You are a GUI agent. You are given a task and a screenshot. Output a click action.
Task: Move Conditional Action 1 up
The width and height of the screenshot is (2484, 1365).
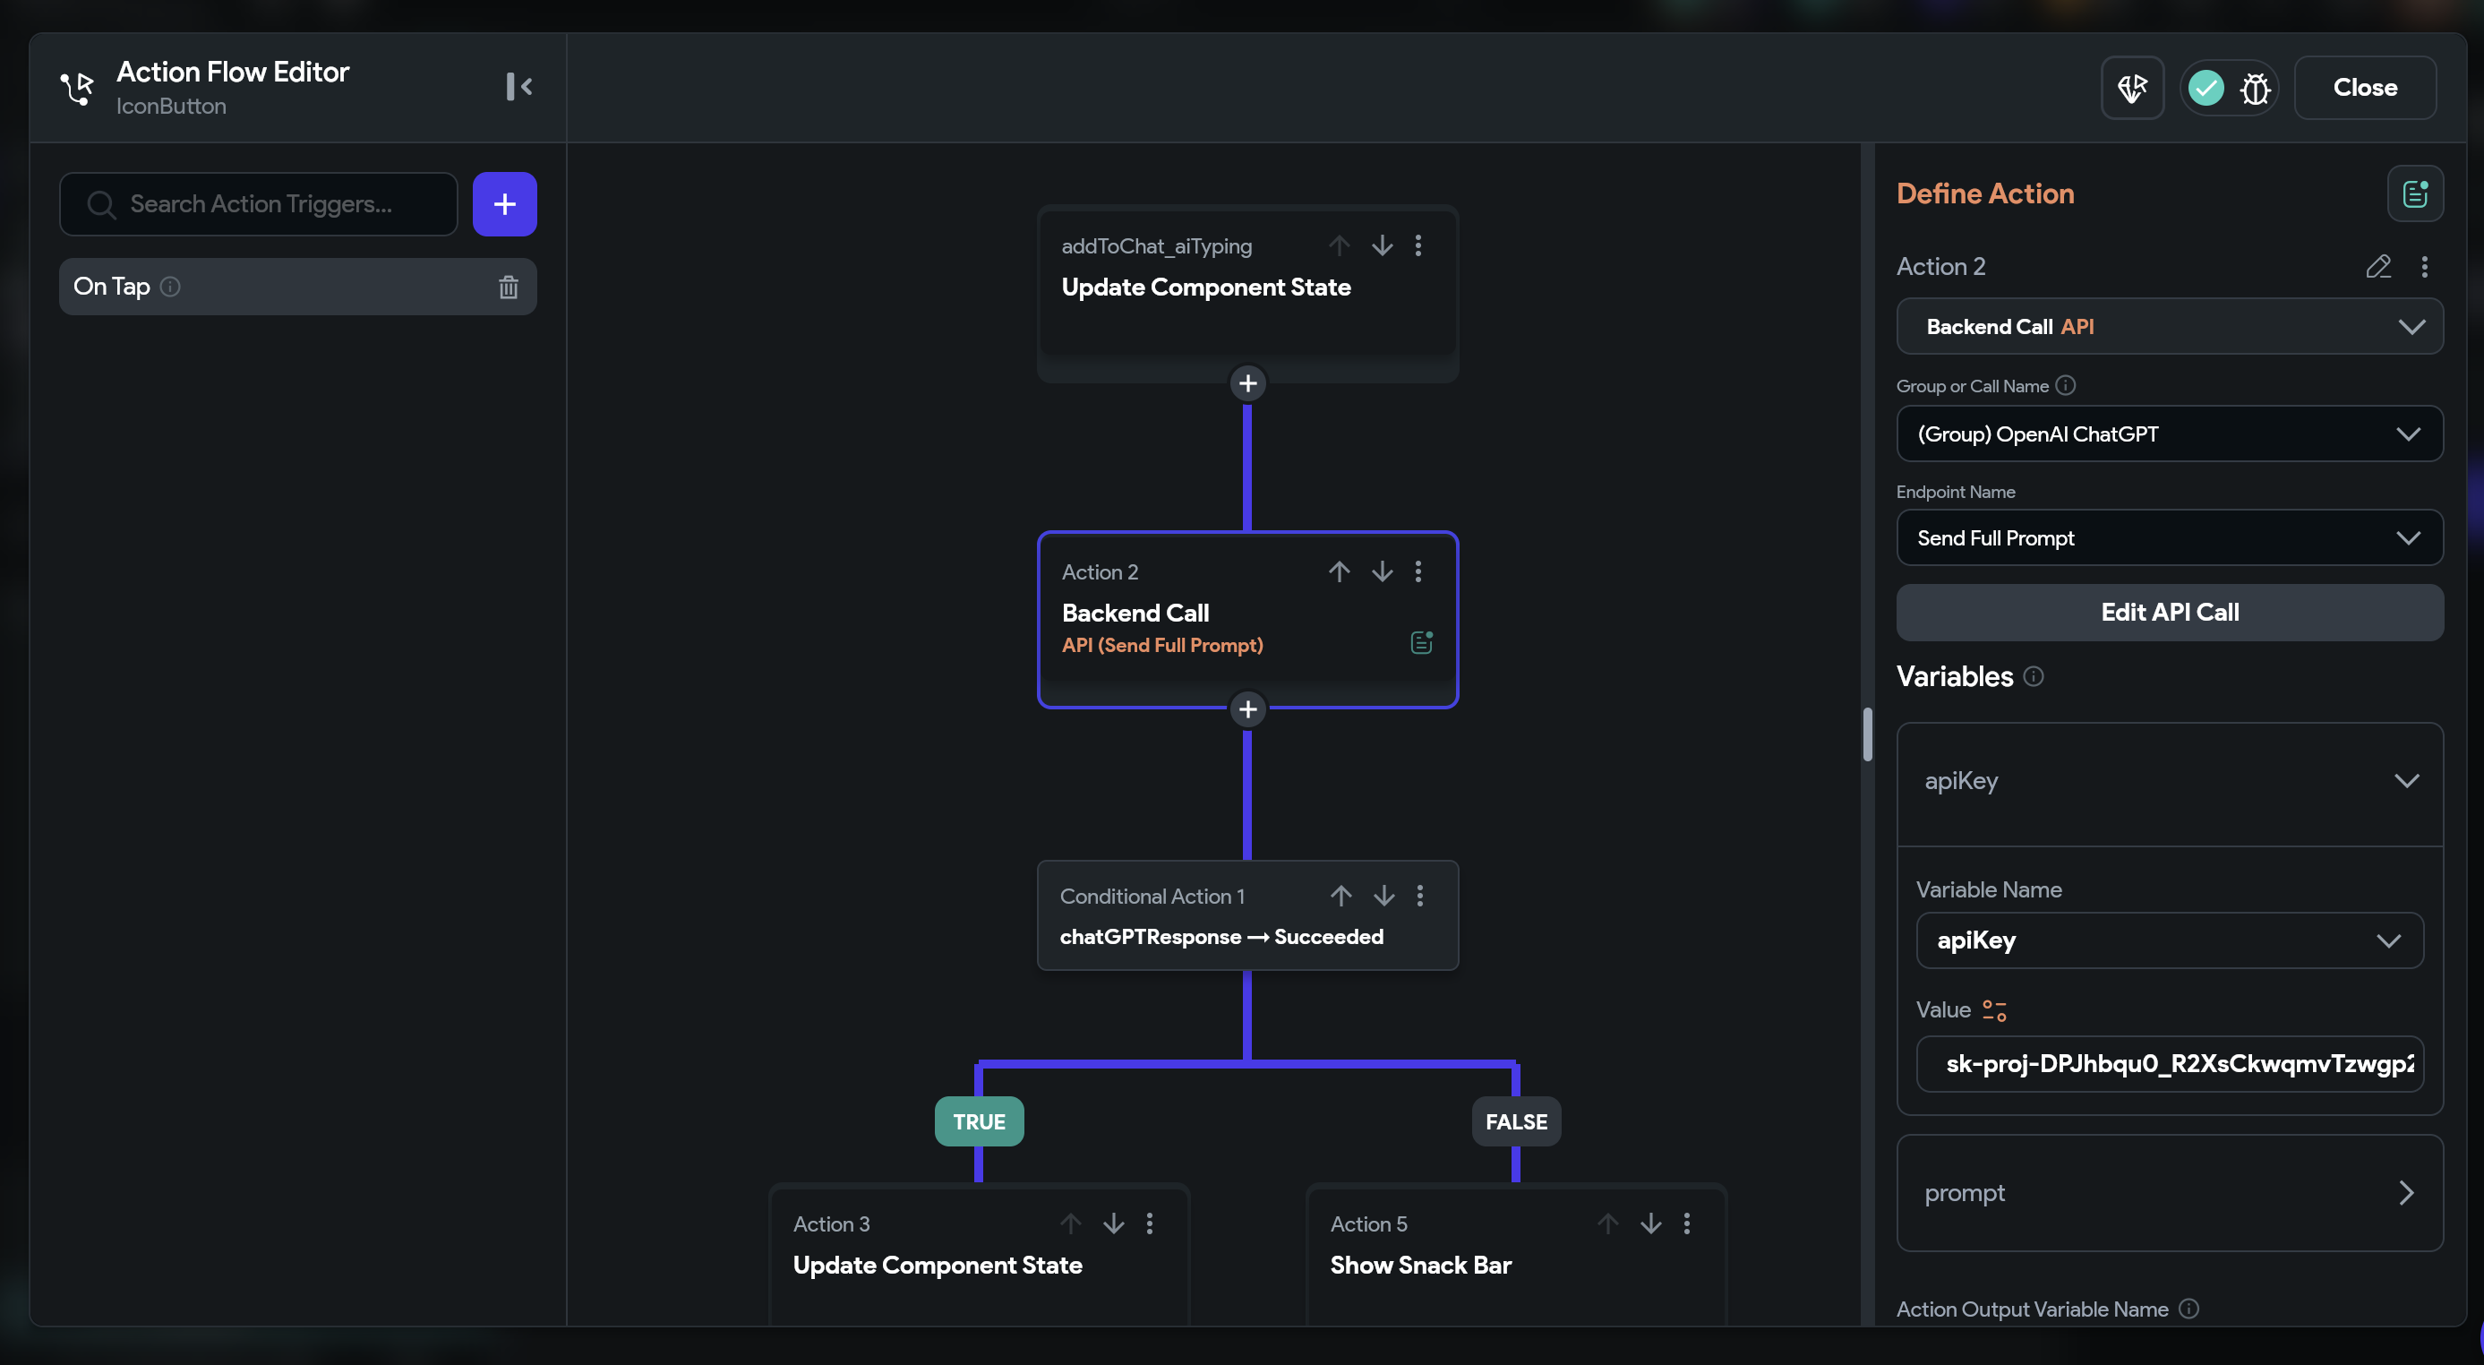click(x=1341, y=895)
